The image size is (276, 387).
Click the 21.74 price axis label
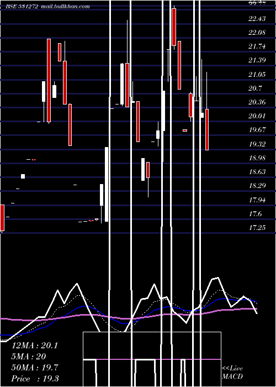point(257,46)
